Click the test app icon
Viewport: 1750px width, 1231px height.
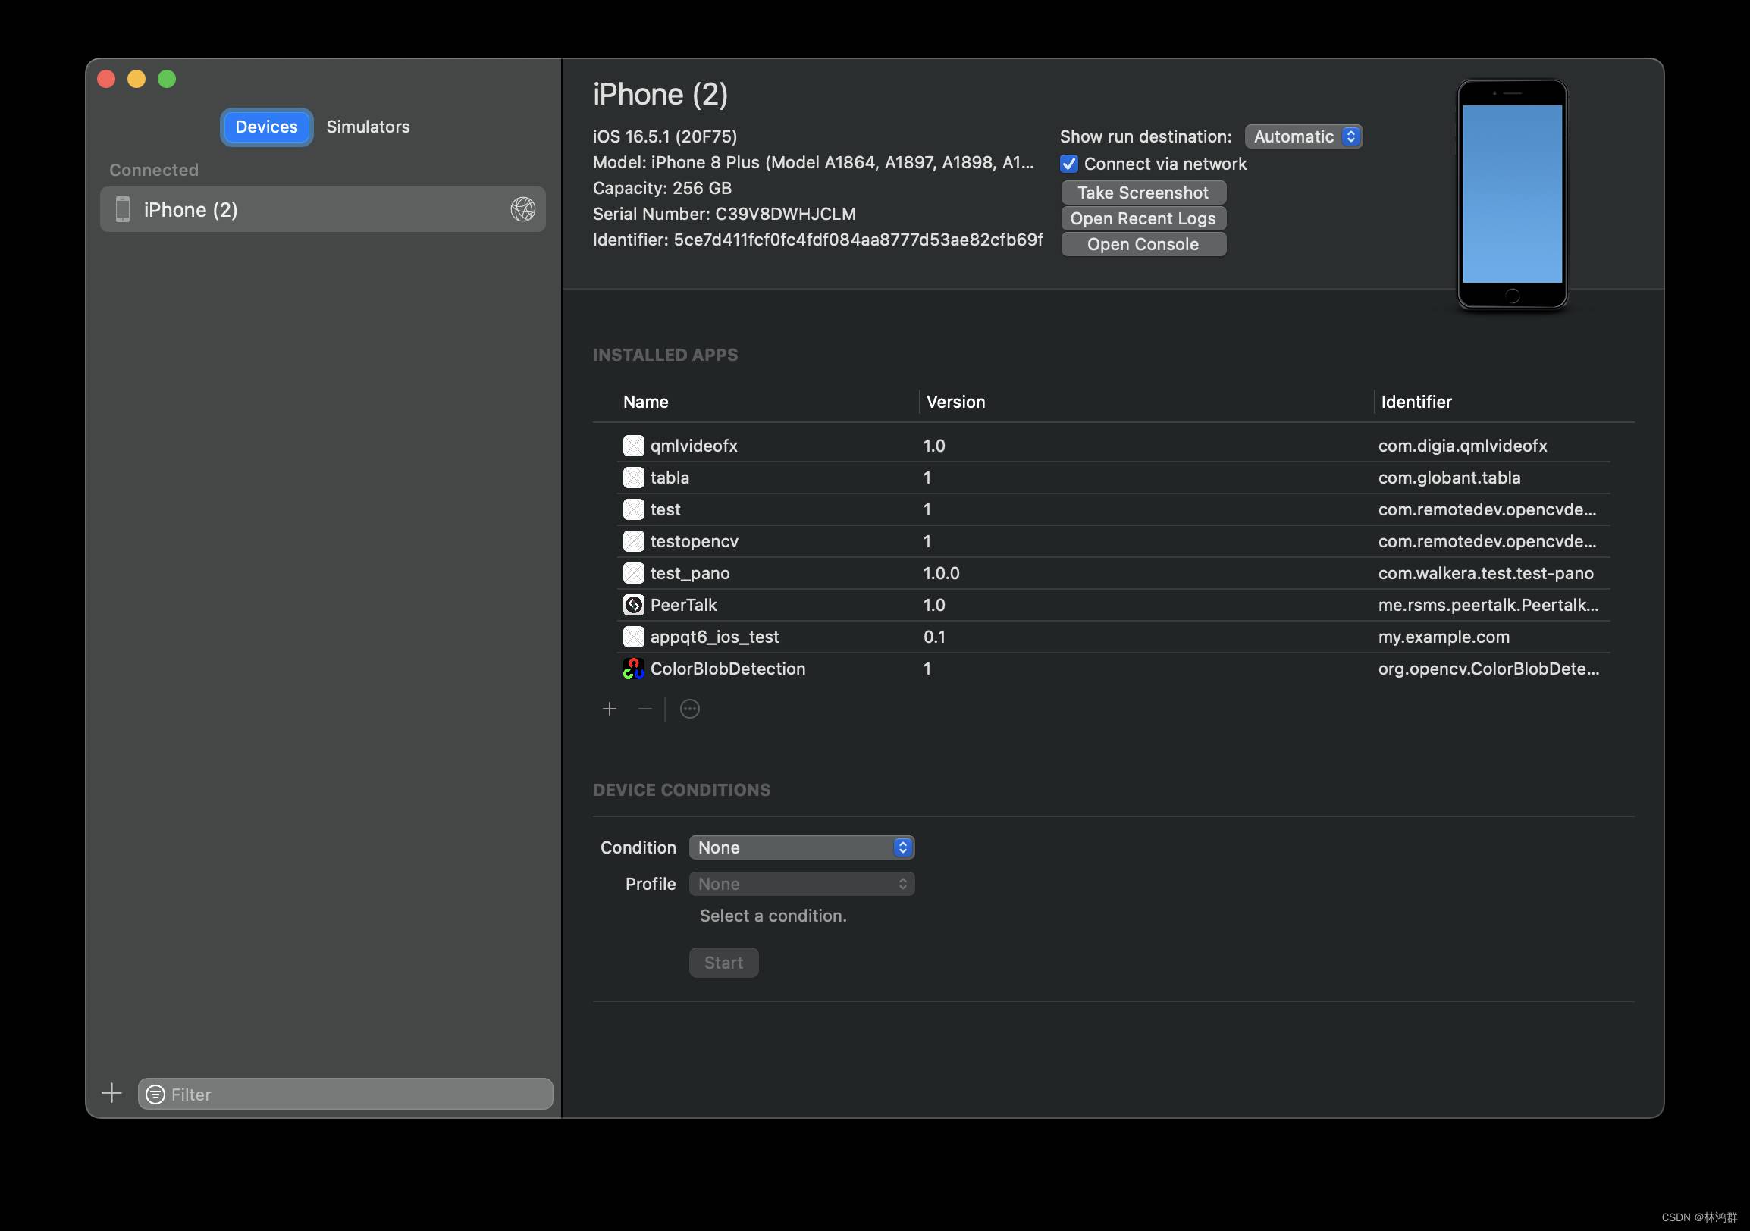tap(633, 509)
